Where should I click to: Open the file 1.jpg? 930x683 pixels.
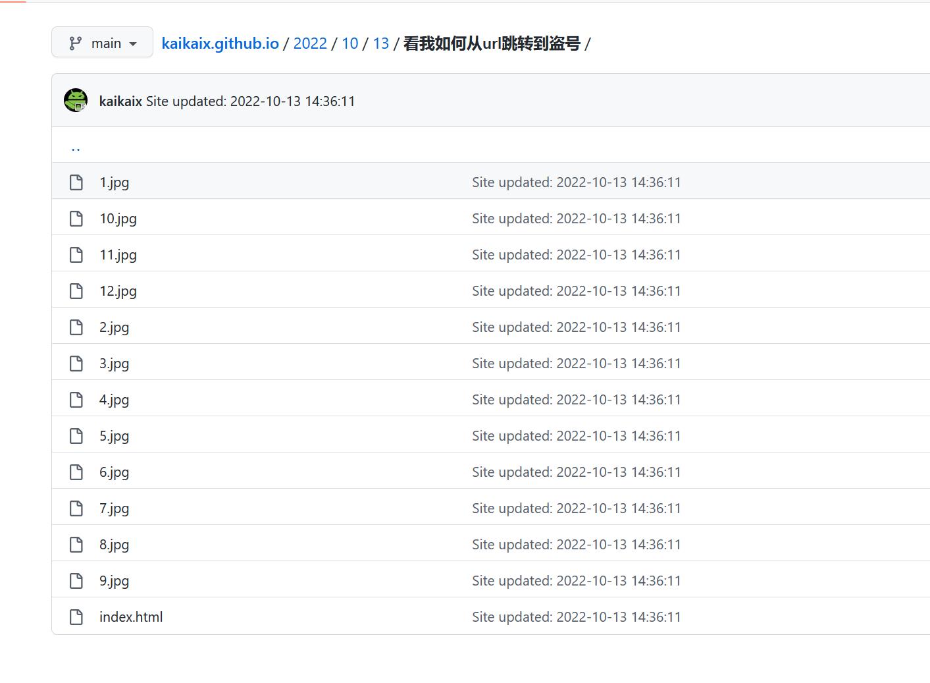113,182
